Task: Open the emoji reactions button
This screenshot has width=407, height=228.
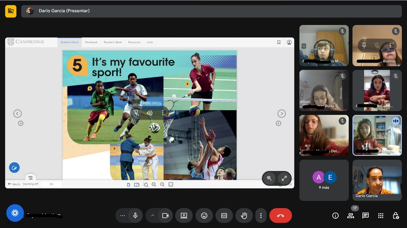Action: coord(204,215)
